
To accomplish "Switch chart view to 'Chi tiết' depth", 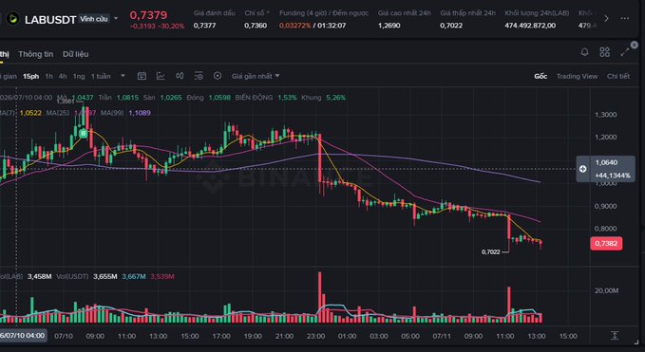I will pos(617,77).
